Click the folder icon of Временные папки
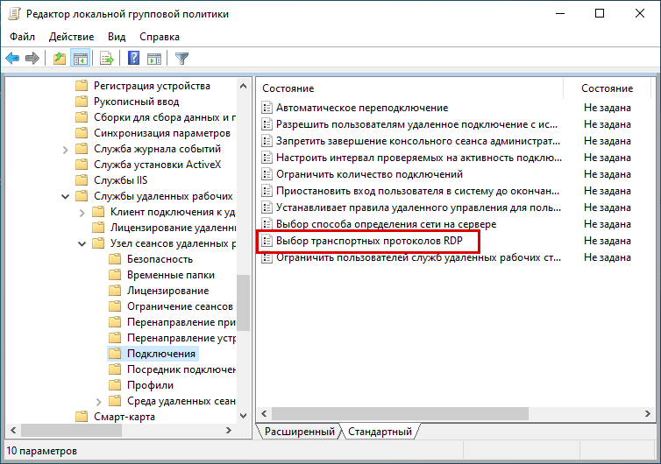Viewport: 661px width, 464px height. pos(115,275)
